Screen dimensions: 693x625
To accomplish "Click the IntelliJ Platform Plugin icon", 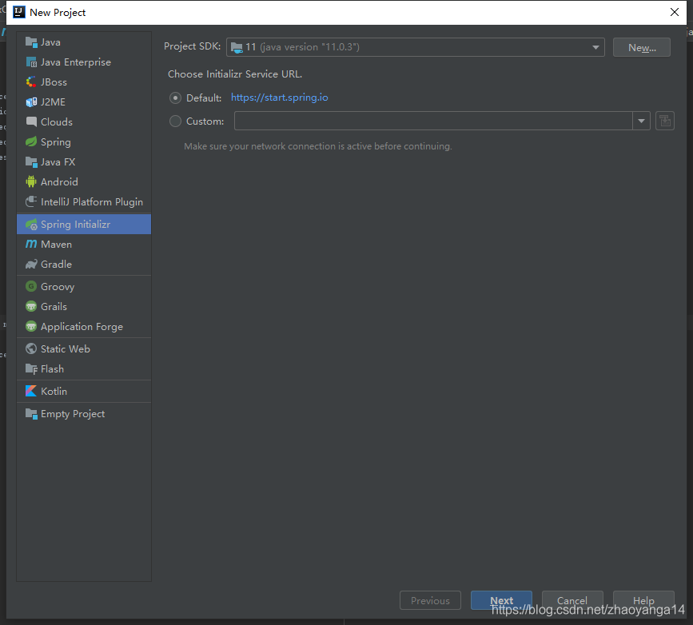I will [31, 202].
